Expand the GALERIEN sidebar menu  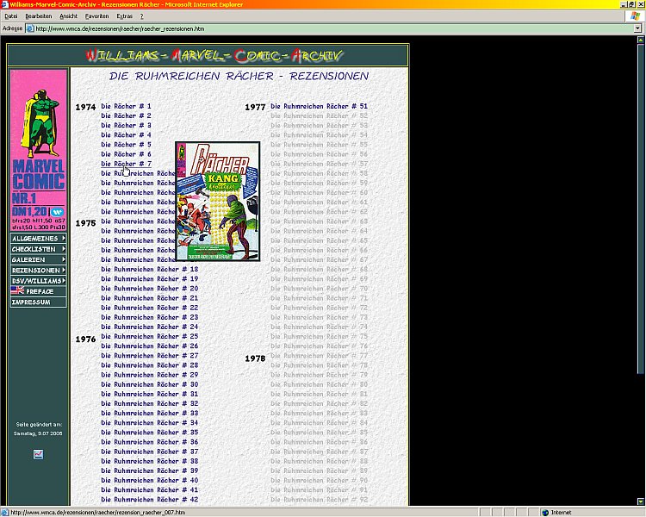[38, 259]
